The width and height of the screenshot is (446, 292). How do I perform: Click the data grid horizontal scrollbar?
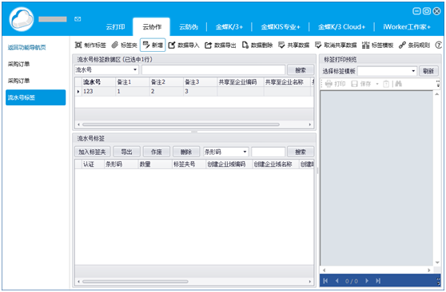(x=181, y=124)
